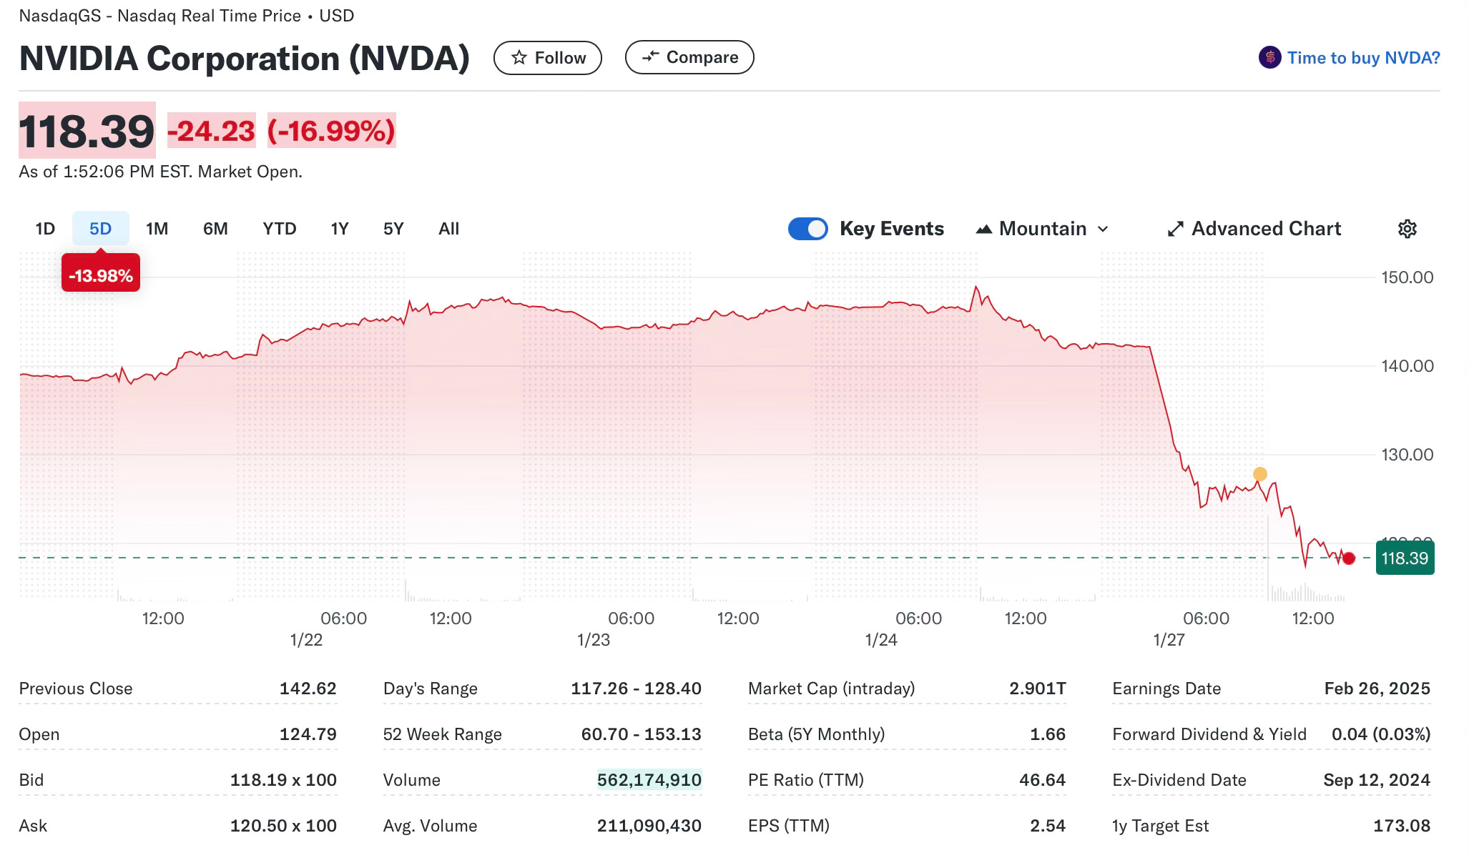Click the star icon in Follow button

[519, 58]
